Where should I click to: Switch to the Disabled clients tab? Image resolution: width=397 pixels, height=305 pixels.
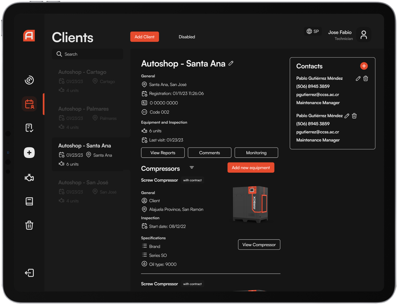(187, 37)
